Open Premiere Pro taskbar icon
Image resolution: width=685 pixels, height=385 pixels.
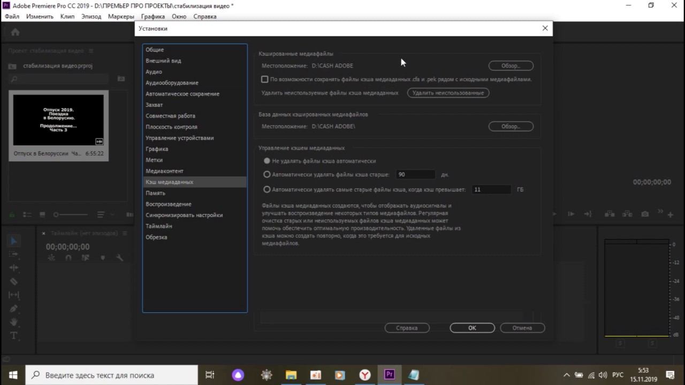pyautogui.click(x=389, y=375)
